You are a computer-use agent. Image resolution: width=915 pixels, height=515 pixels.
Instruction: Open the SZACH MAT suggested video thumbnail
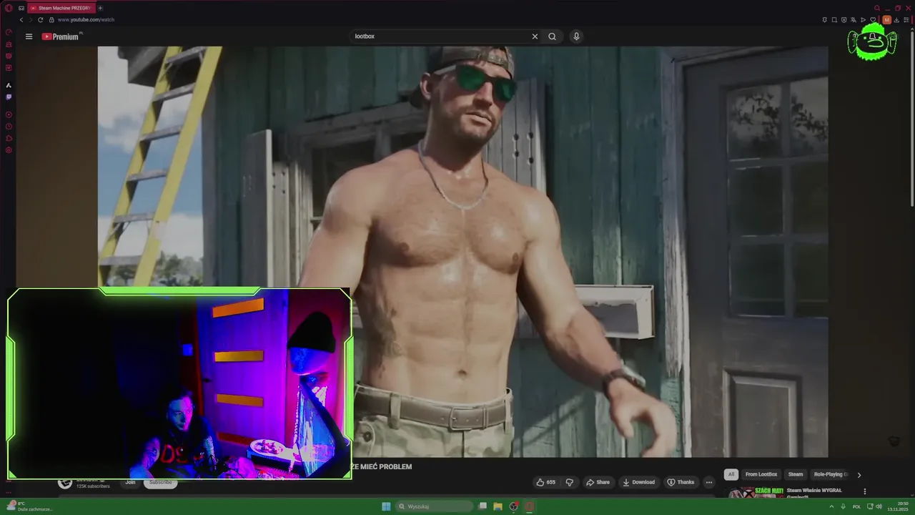756,492
